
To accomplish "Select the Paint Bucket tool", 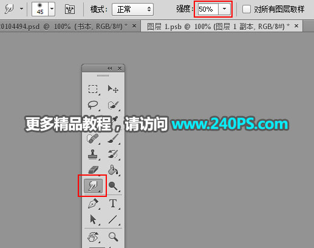I will click(113, 170).
